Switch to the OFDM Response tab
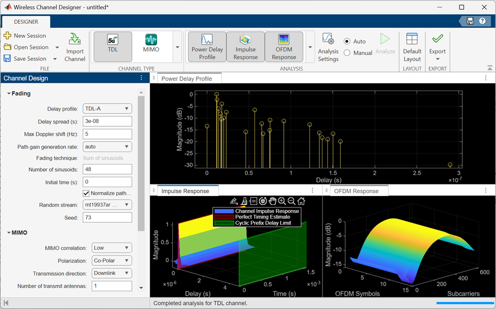 (359, 191)
